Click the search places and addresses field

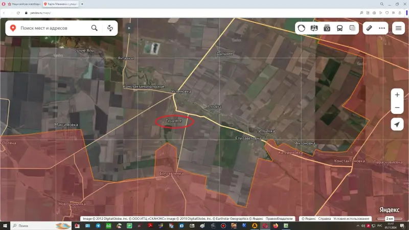pos(51,28)
